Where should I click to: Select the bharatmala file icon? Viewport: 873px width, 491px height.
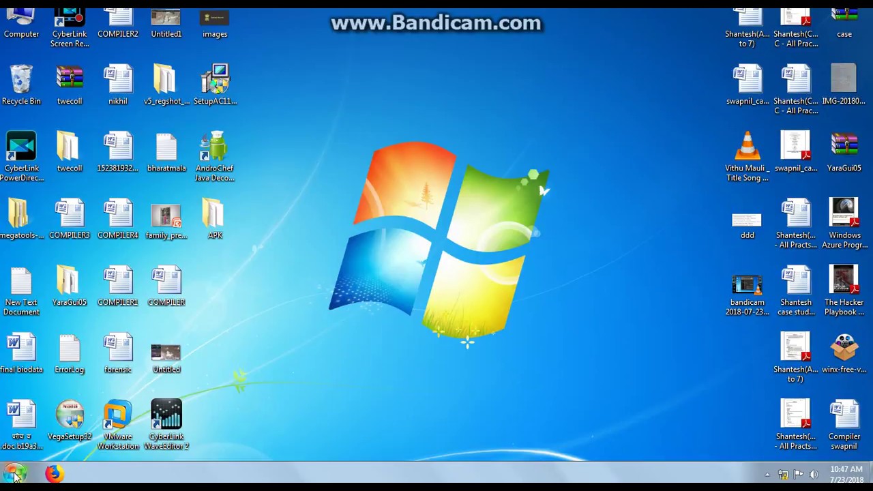click(x=166, y=151)
